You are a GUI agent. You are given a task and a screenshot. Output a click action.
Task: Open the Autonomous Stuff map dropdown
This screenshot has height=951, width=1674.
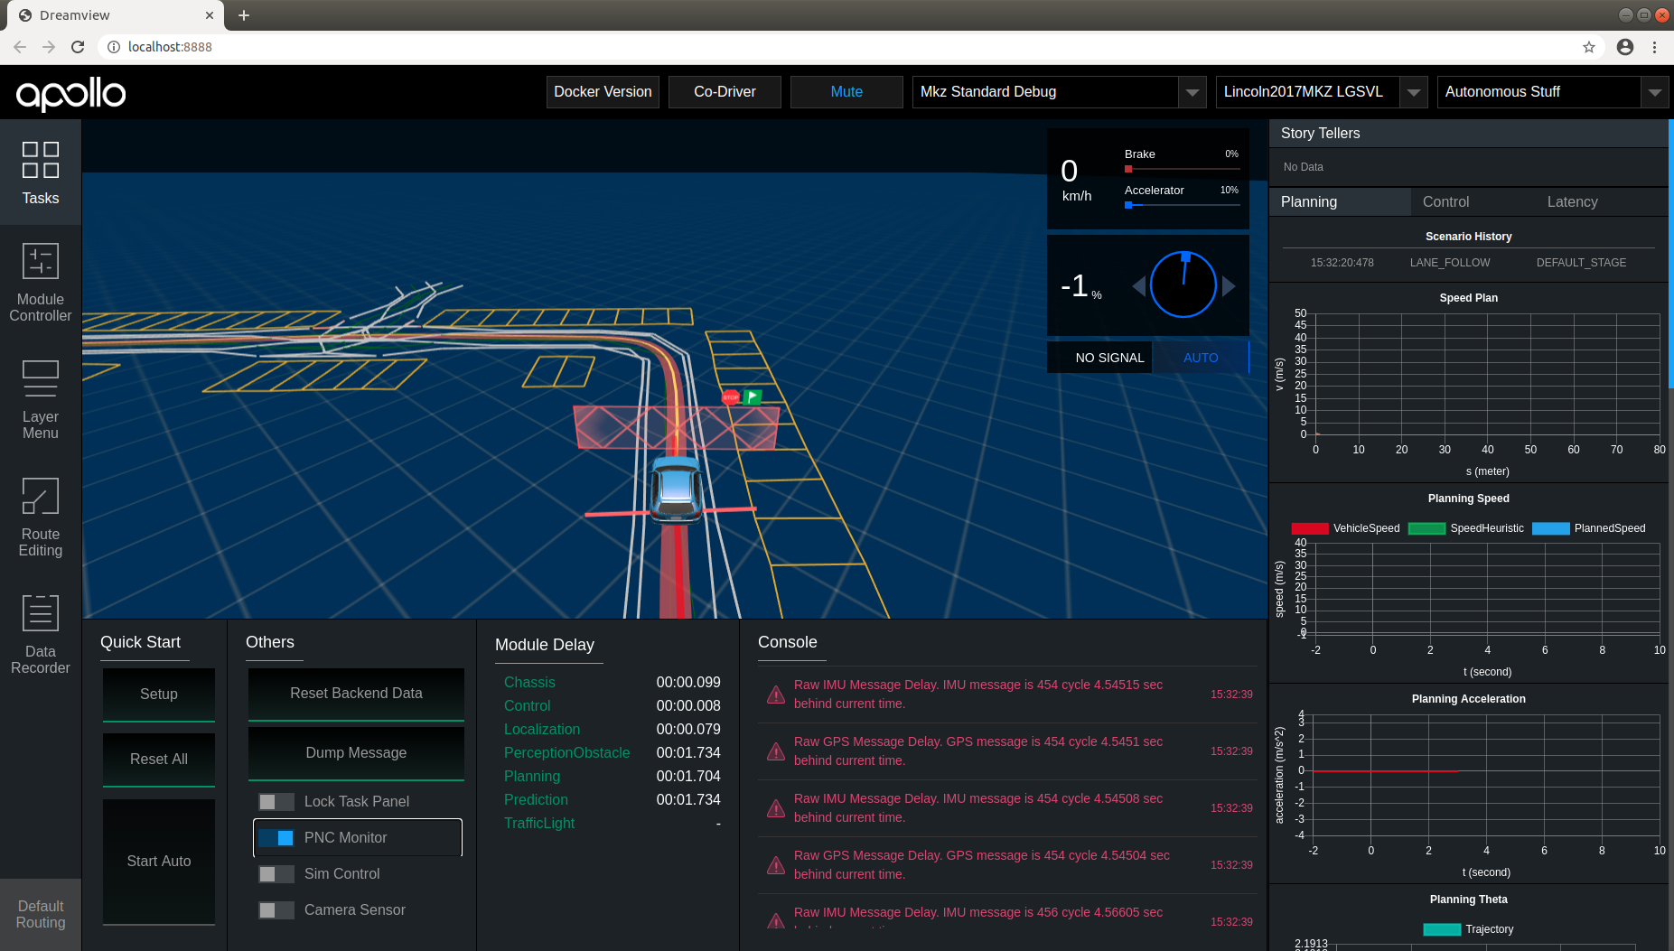click(x=1655, y=91)
